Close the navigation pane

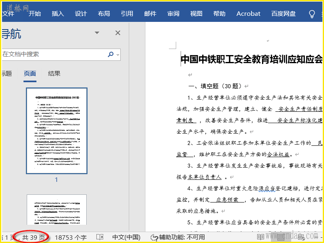[x=118, y=33]
